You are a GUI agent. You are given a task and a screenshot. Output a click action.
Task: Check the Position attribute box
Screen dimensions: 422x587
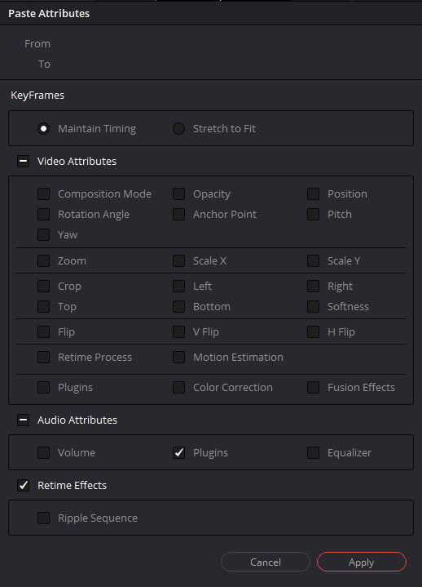click(x=313, y=194)
